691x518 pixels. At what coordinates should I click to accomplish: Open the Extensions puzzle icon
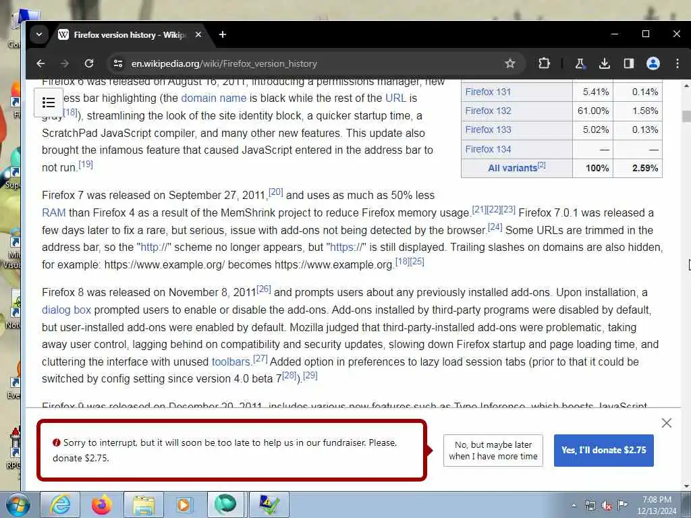544,63
